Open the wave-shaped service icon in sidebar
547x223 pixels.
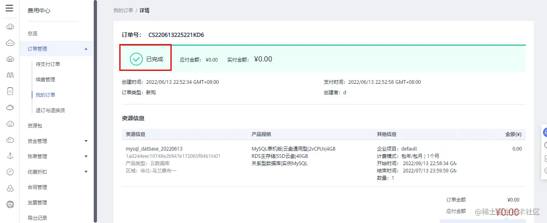click(10, 75)
